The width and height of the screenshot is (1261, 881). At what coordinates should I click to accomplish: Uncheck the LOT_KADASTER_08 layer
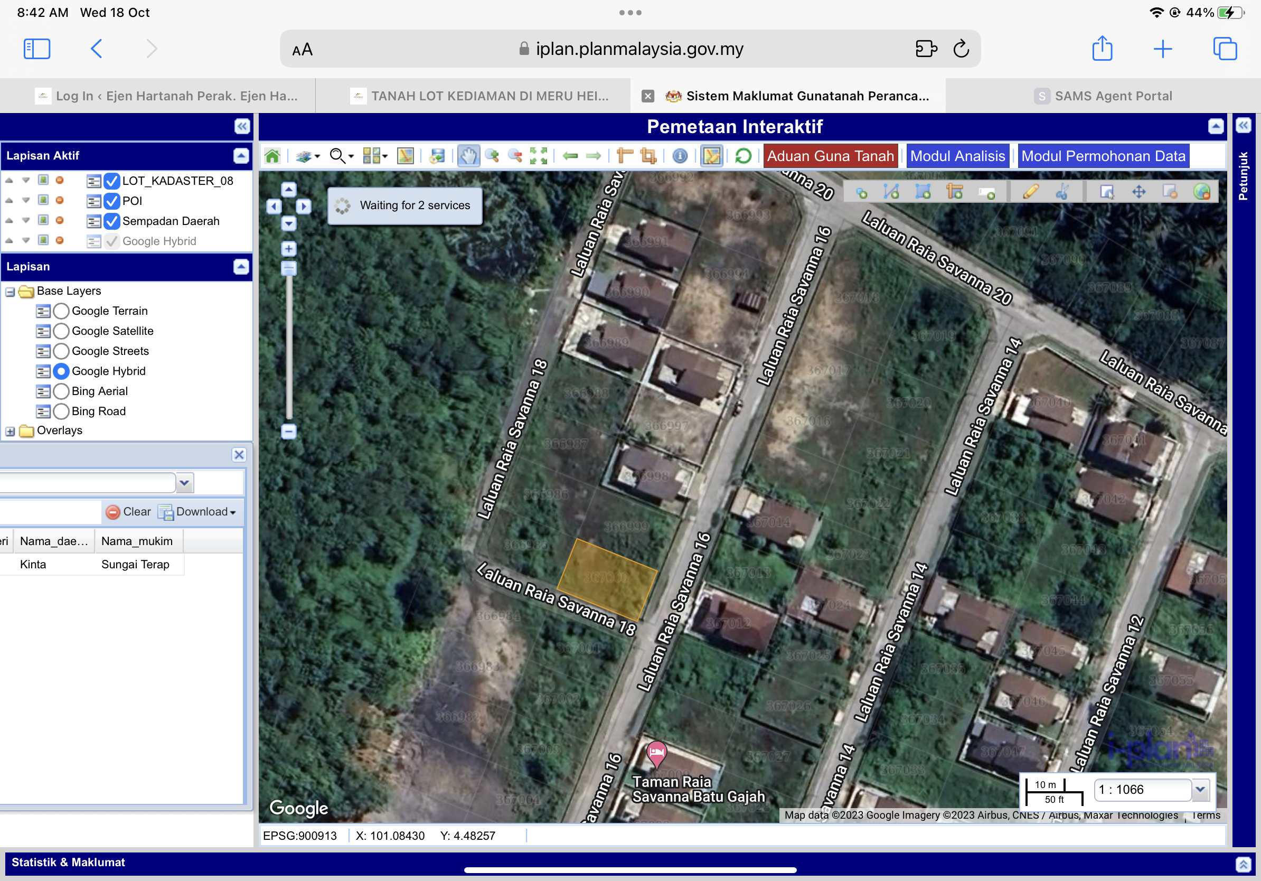tap(112, 181)
